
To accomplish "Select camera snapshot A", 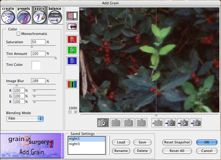I will [103, 123].
